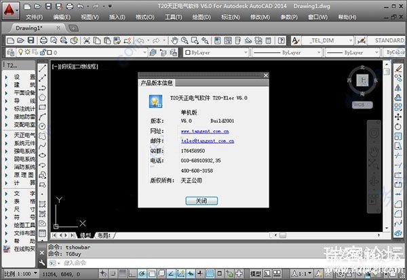Activate the Zoom Window tool
407x280 pixels.
click(195, 41)
